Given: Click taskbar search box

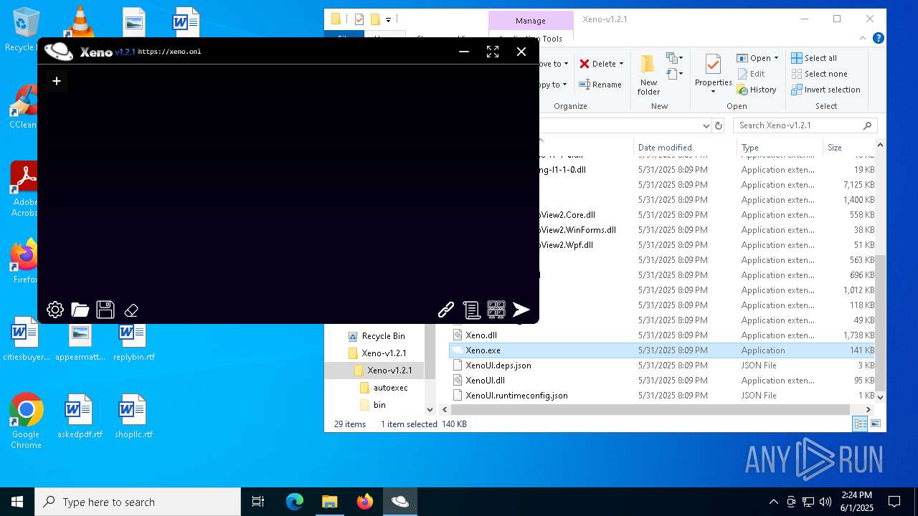Looking at the screenshot, I should coord(138,502).
